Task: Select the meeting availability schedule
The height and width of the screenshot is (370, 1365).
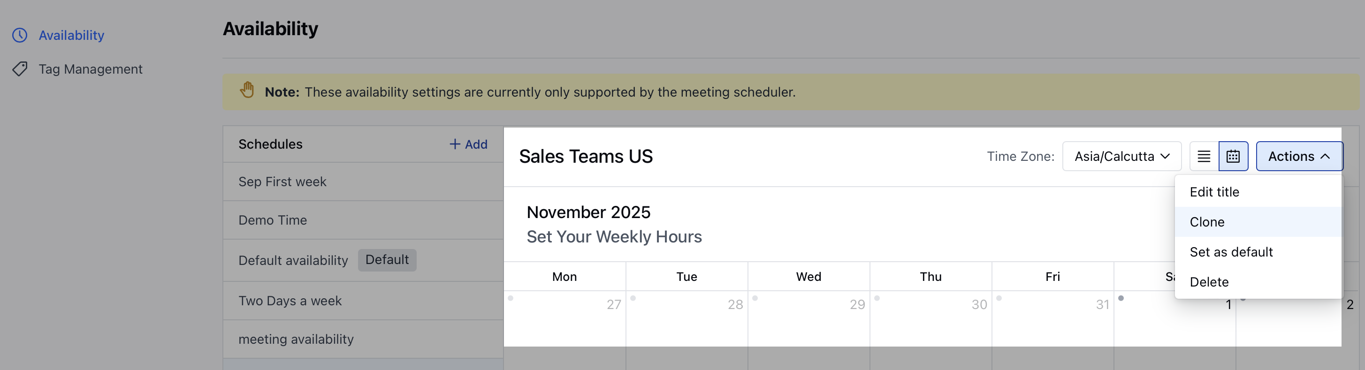Action: [296, 340]
